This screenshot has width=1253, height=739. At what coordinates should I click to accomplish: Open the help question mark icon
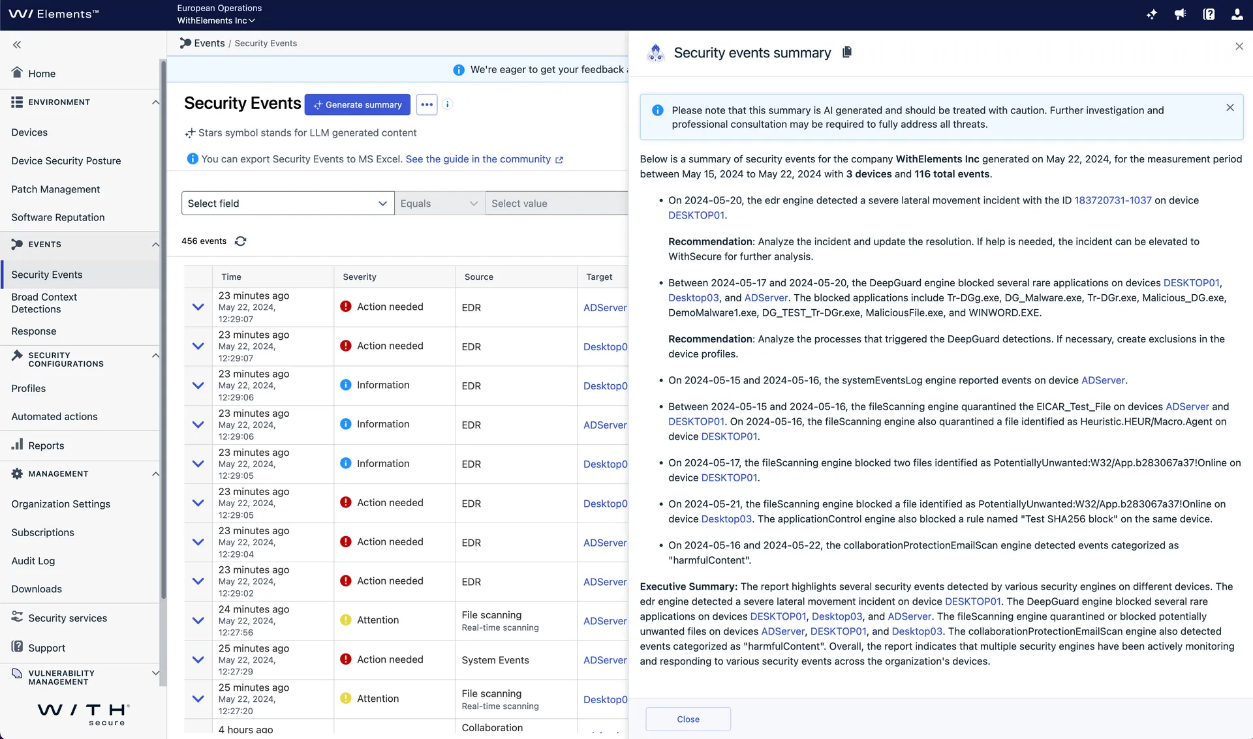pyautogui.click(x=1209, y=14)
